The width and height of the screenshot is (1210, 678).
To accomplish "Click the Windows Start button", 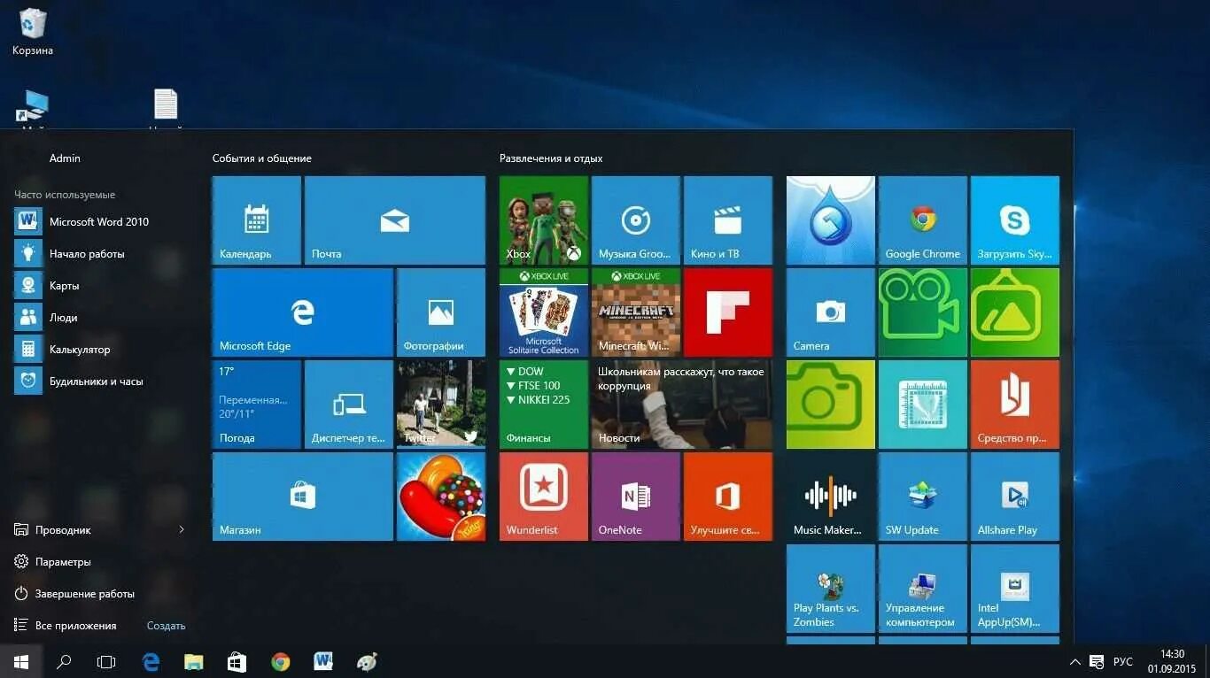I will (21, 661).
